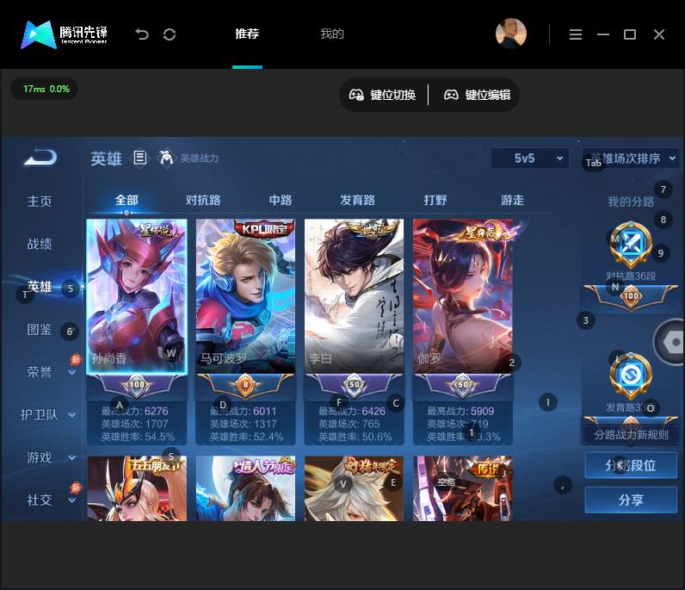Viewport: 685px width, 590px height.
Task: Open 主页 in the left sidebar
Action: pos(40,202)
